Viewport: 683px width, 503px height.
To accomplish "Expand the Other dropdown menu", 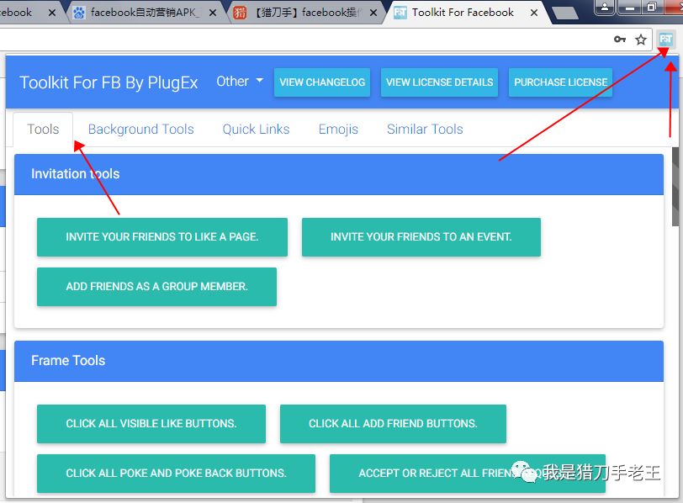I will (x=240, y=82).
